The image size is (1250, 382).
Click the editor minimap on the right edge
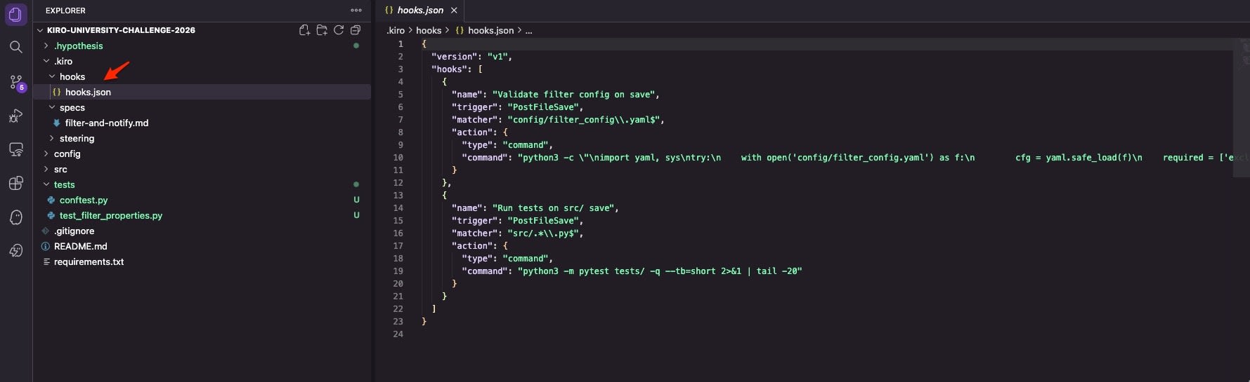coord(1241,107)
